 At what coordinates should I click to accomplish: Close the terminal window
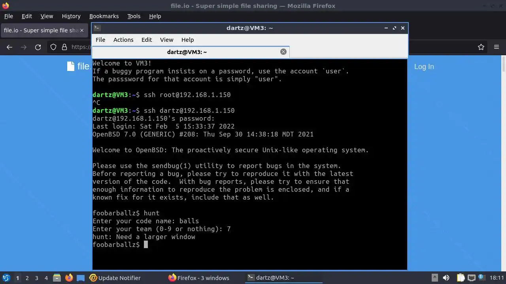tap(403, 28)
